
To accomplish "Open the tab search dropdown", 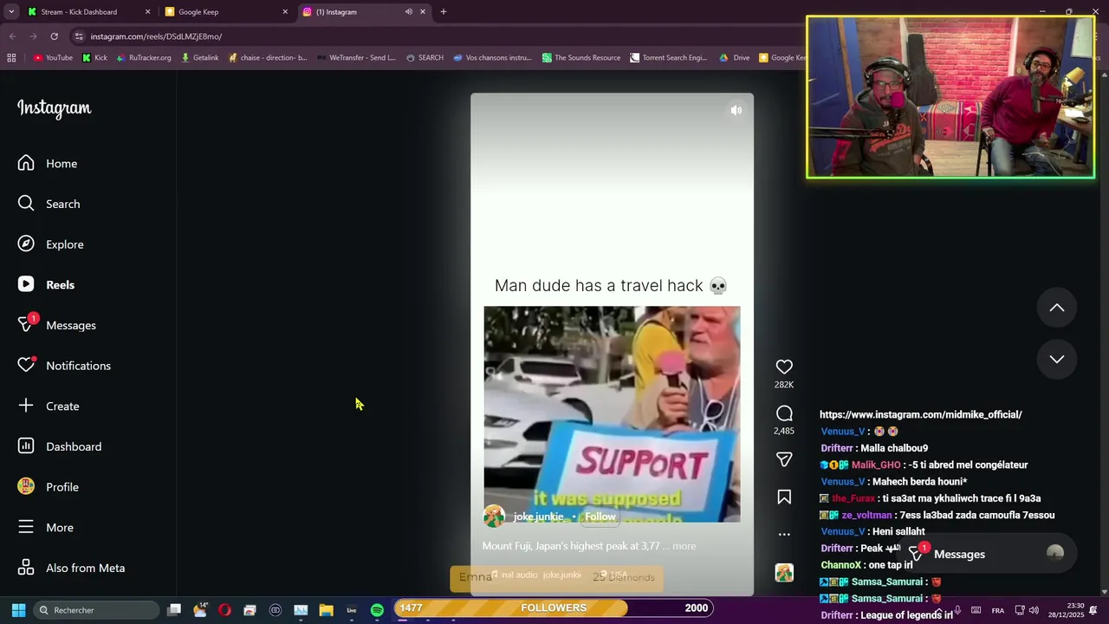I will coord(11,11).
